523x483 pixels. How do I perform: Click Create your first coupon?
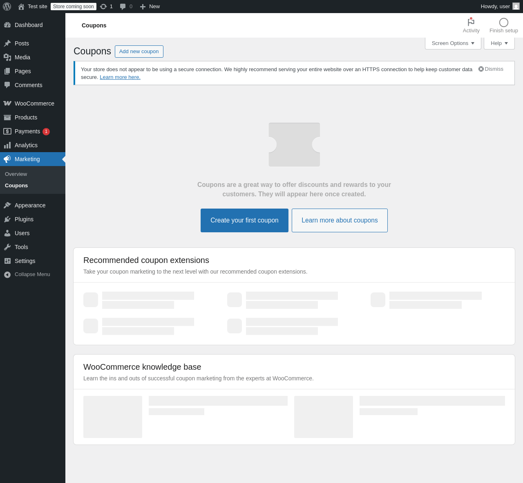(x=244, y=220)
